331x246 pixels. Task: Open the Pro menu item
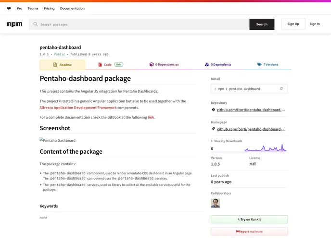[20, 9]
